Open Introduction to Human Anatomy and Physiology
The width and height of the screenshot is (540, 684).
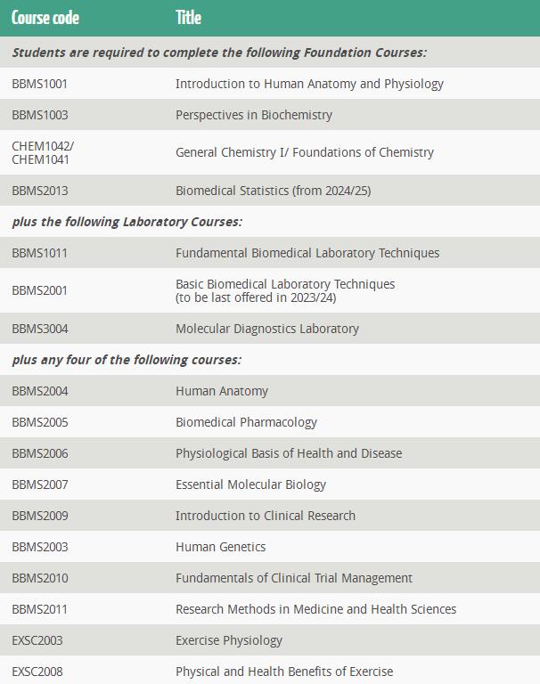(309, 84)
